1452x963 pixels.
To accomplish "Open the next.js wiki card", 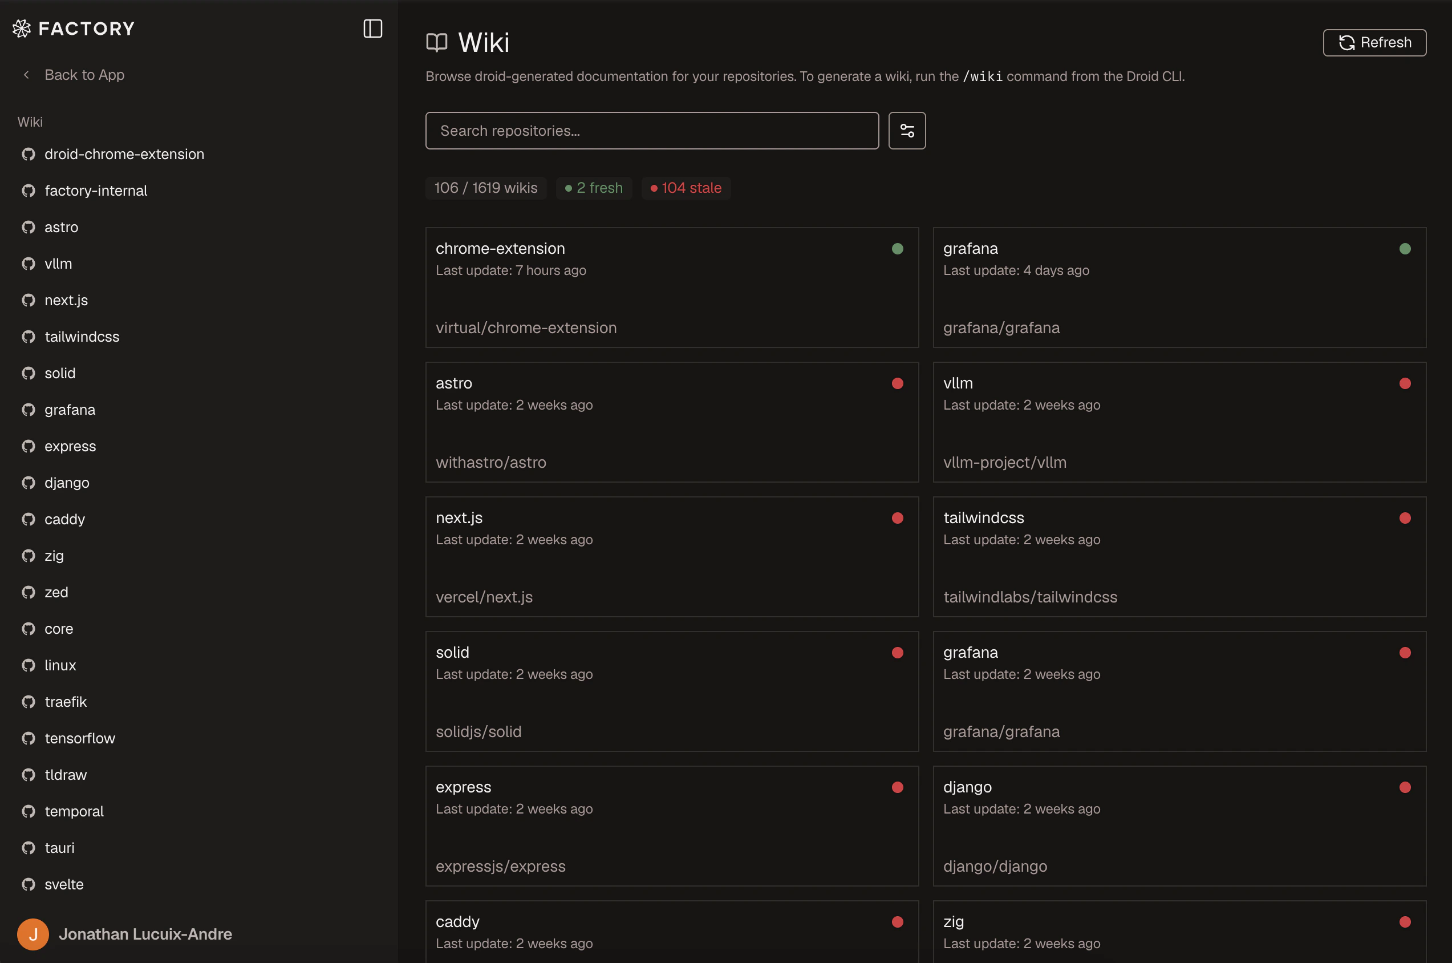I will click(672, 556).
